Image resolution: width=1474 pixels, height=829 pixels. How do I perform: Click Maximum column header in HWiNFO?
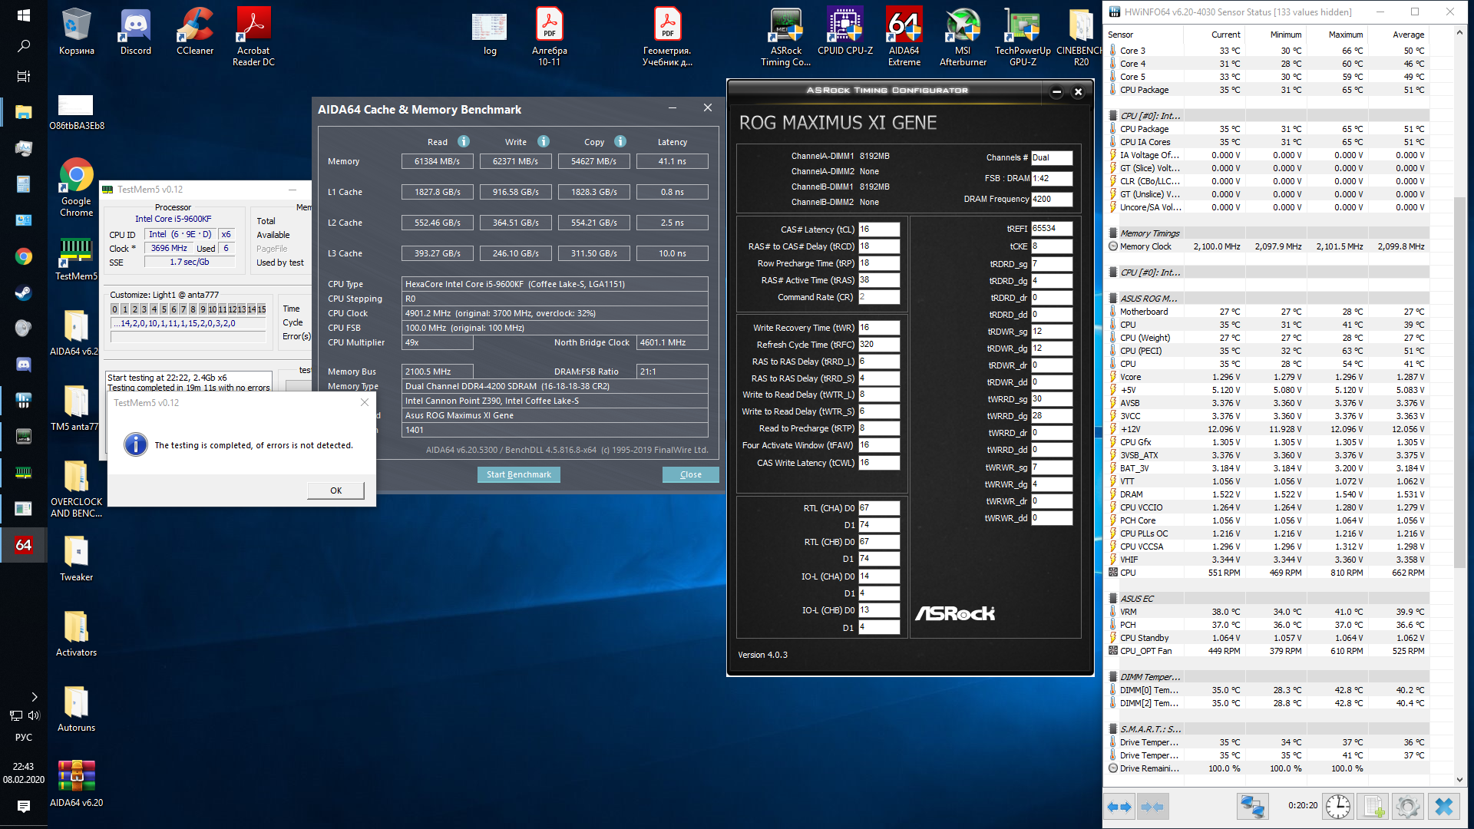[x=1345, y=35]
